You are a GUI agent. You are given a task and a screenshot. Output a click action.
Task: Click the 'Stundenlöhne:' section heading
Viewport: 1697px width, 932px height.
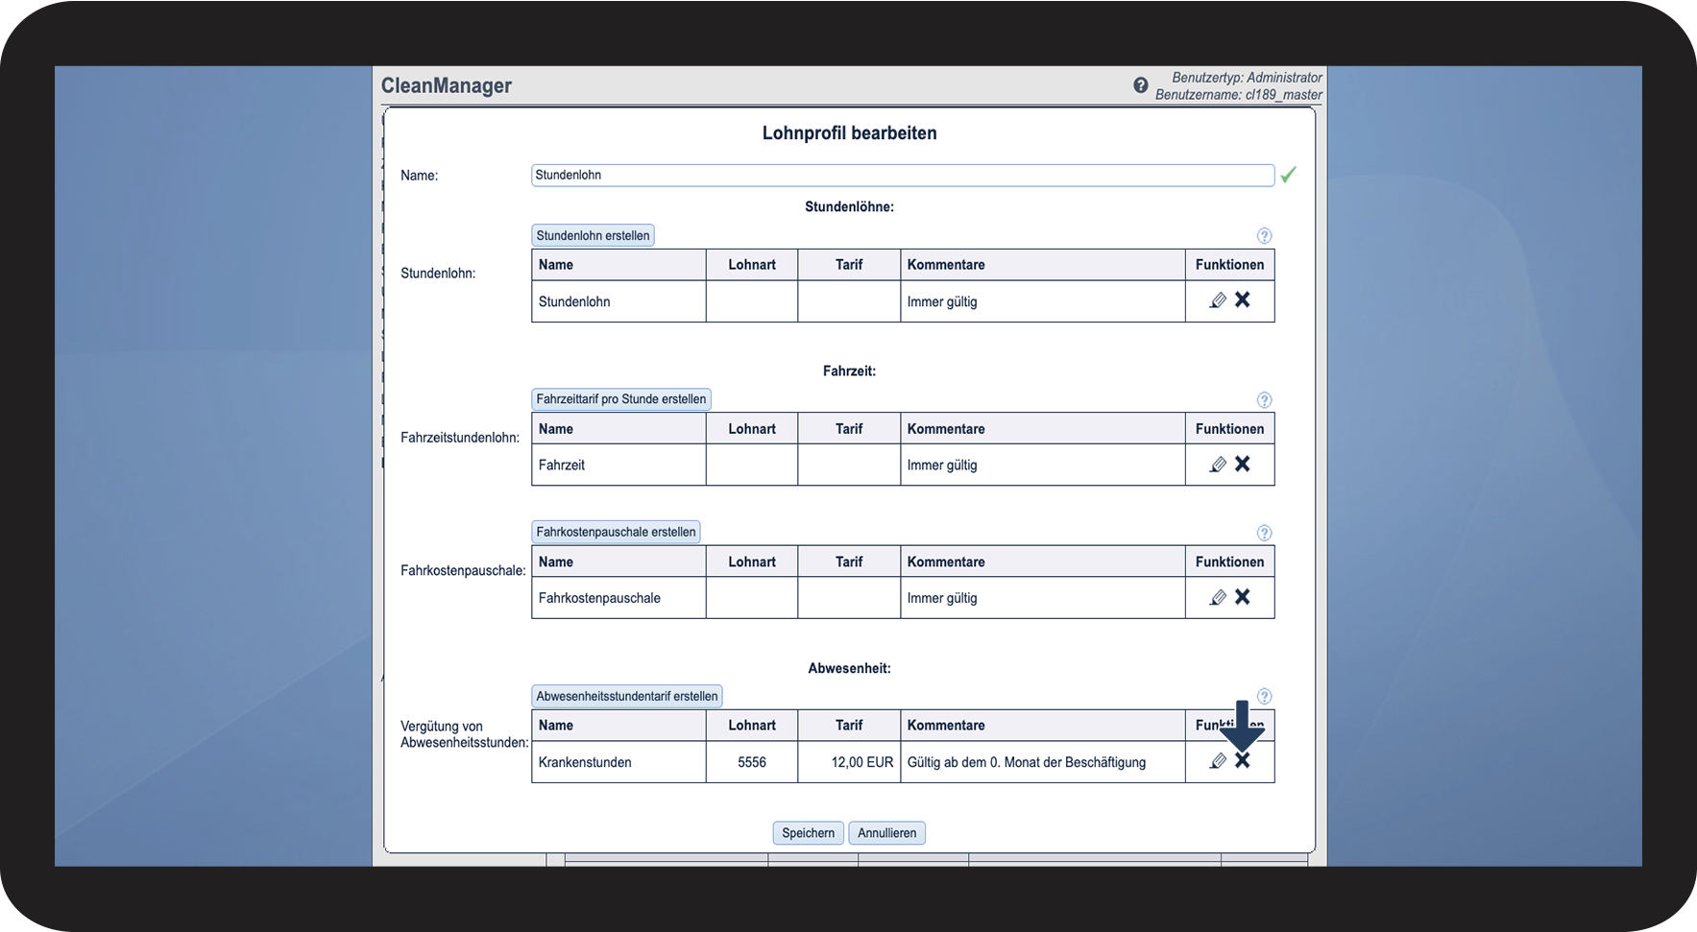850,206
